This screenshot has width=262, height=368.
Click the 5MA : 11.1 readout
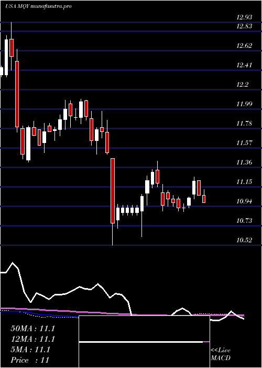point(30,350)
